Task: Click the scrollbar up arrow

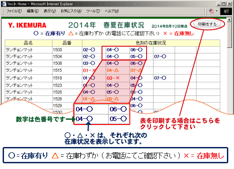Action: click(229, 20)
